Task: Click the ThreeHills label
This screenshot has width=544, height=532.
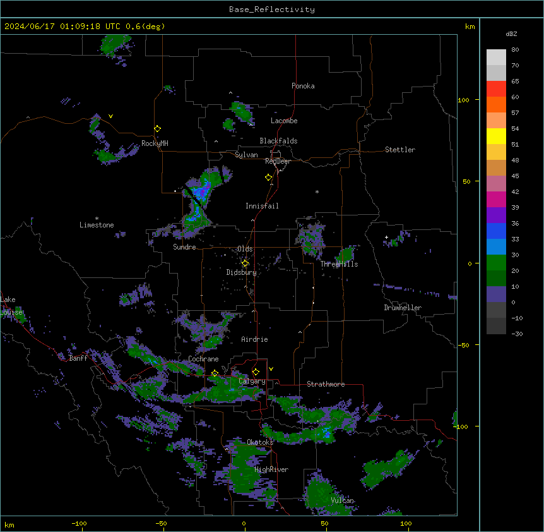Action: pyautogui.click(x=339, y=264)
